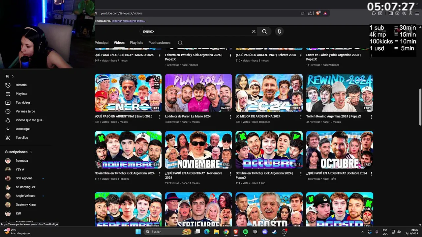Image resolution: width=422 pixels, height=237 pixels.
Task: Clear the pepazx search text with X
Action: point(254,31)
